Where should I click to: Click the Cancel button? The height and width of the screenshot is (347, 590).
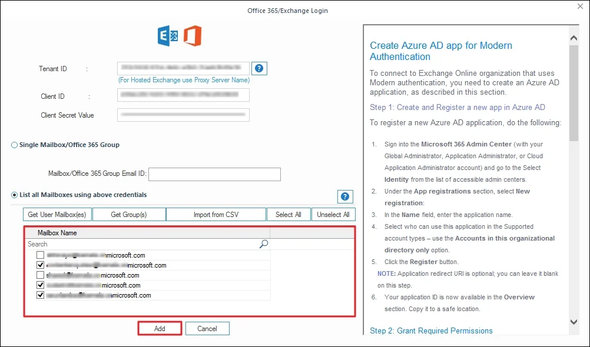tap(207, 329)
